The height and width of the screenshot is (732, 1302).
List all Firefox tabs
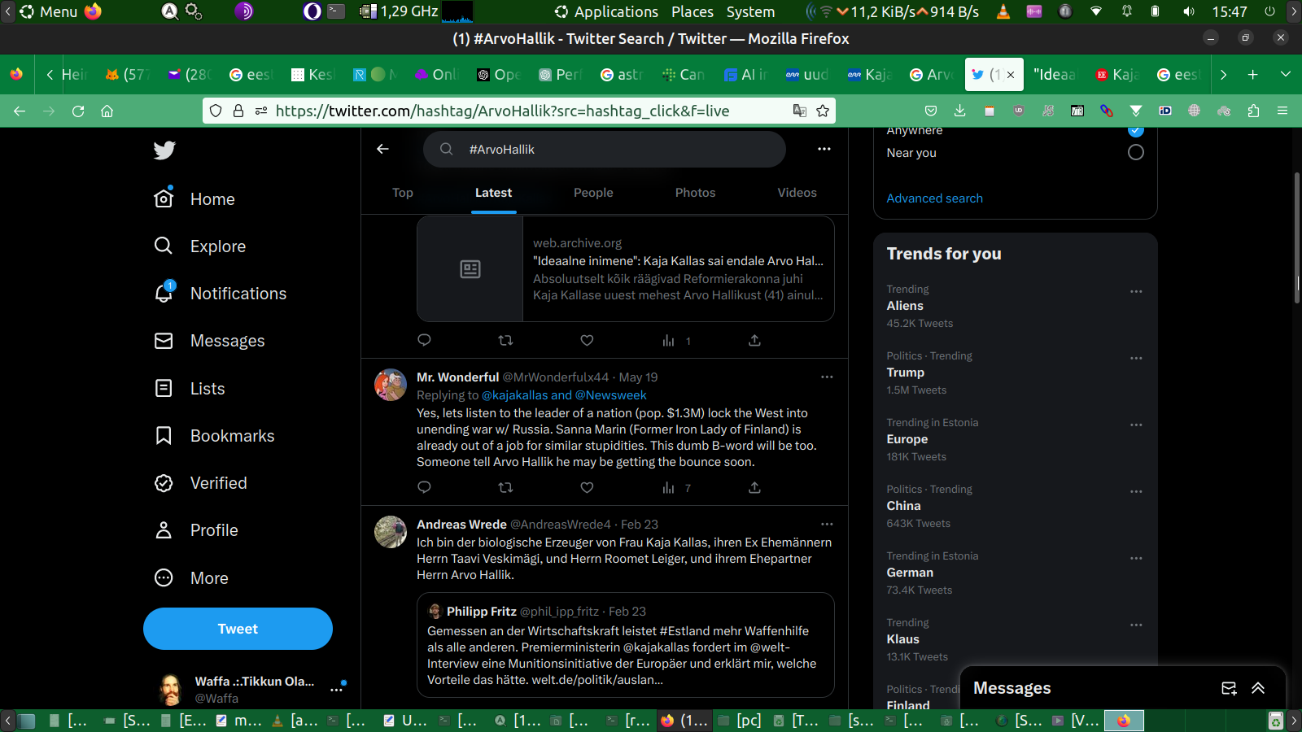[x=1286, y=75]
